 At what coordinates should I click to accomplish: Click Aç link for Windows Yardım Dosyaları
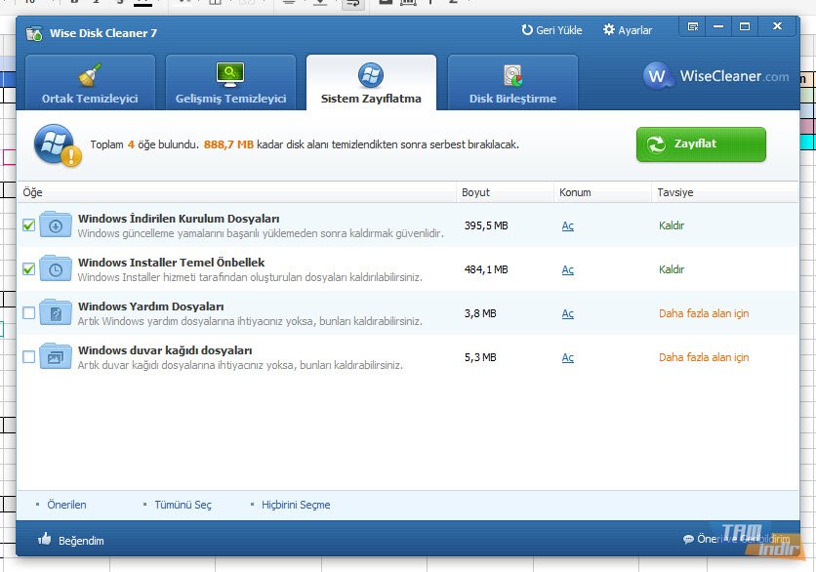567,314
